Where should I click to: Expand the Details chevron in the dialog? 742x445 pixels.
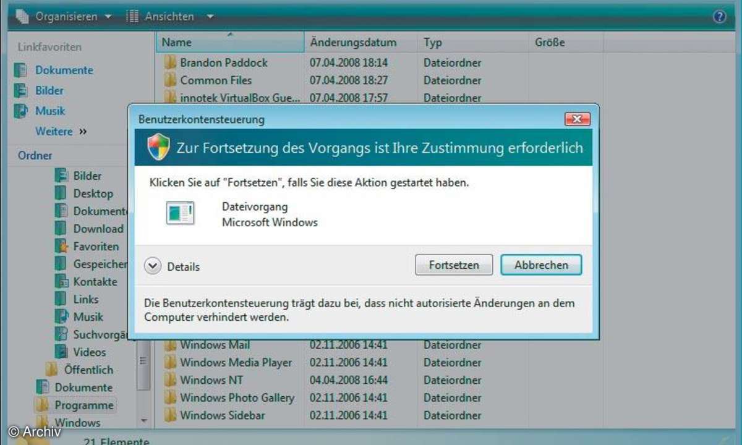tap(152, 266)
